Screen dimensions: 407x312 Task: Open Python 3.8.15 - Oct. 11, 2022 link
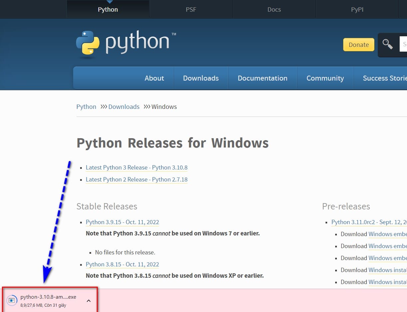[x=122, y=264]
